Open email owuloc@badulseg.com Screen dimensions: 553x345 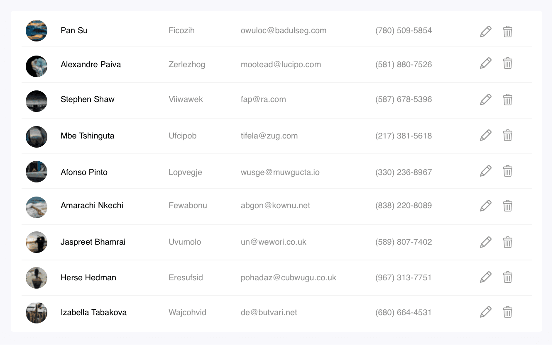click(x=284, y=30)
